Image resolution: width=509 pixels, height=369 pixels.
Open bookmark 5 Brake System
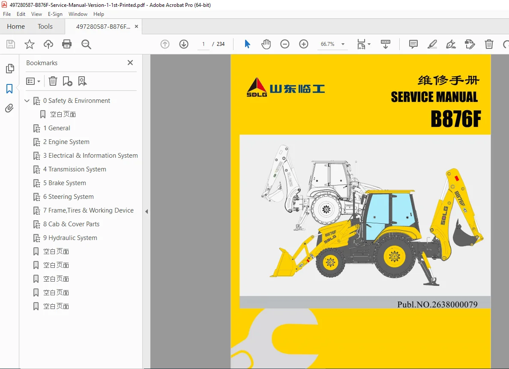click(x=65, y=183)
